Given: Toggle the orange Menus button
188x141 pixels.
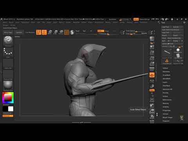Looking at the screenshot, I should pyautogui.click(x=136, y=19).
